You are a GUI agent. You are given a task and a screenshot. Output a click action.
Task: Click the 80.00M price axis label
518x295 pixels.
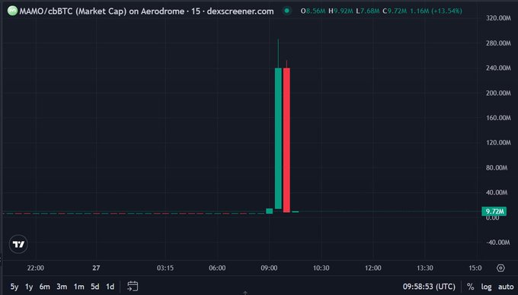coord(497,168)
